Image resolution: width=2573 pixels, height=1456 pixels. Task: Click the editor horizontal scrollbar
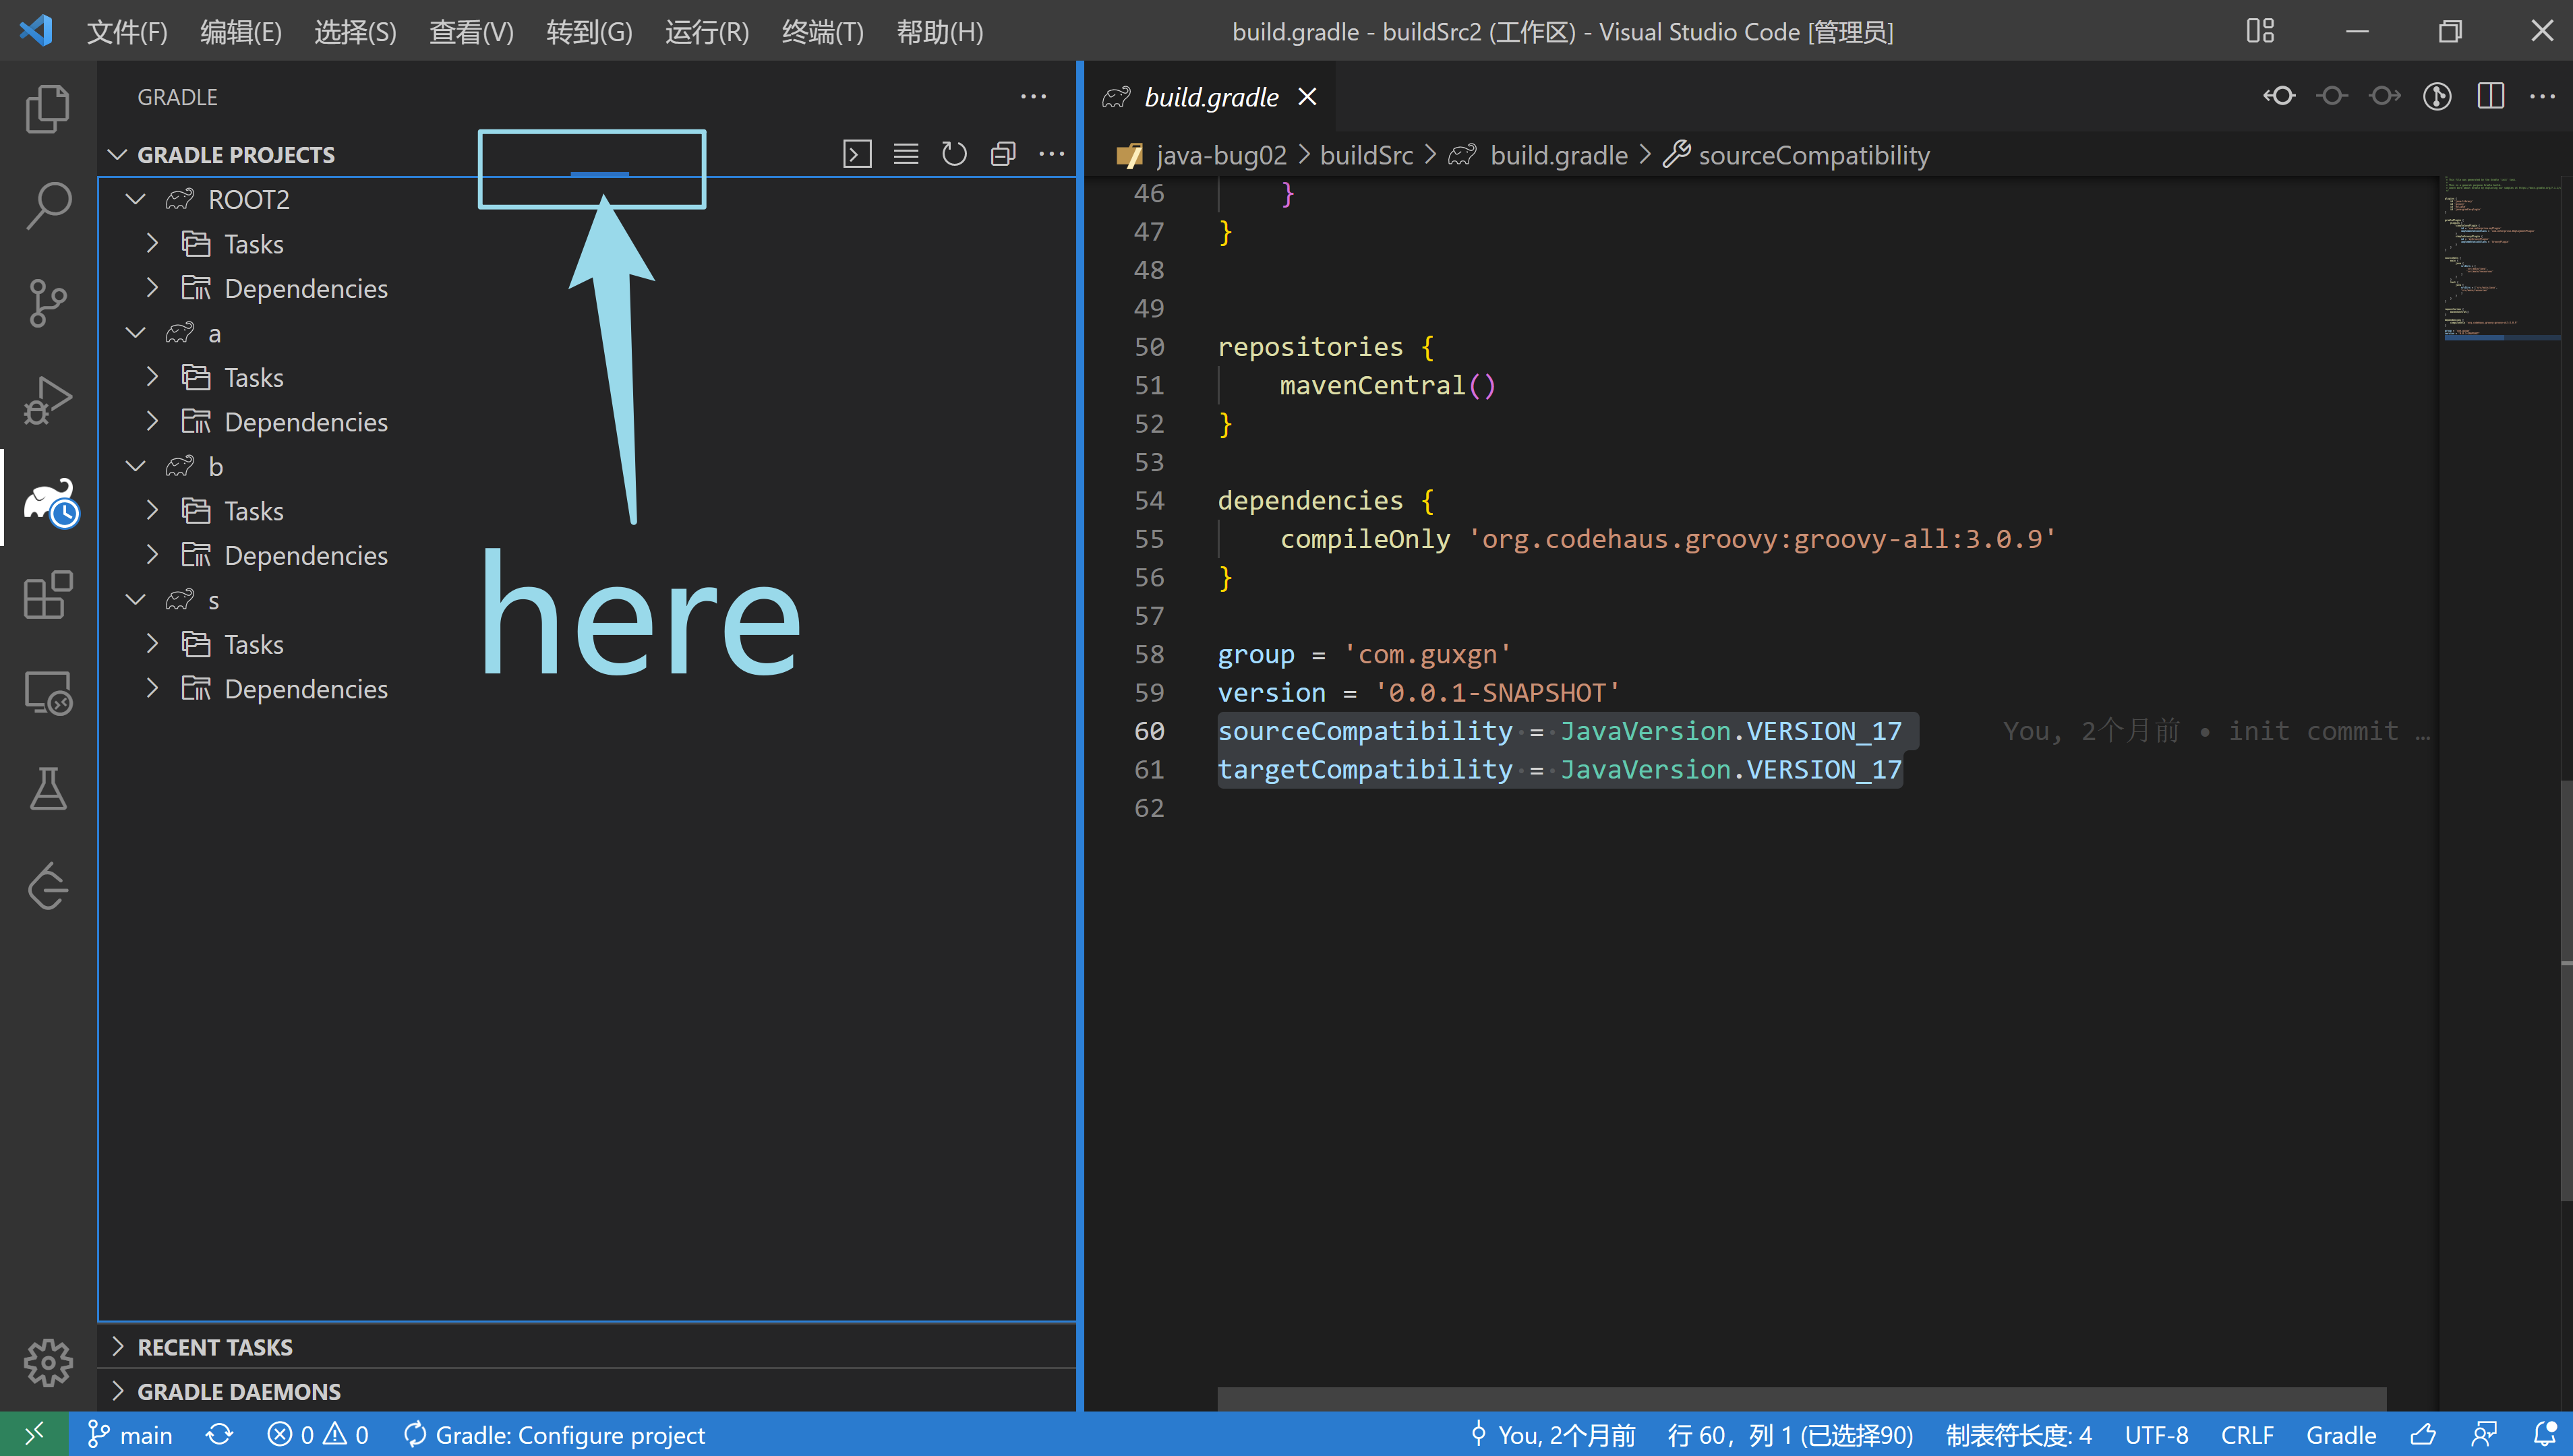tap(1800, 1398)
